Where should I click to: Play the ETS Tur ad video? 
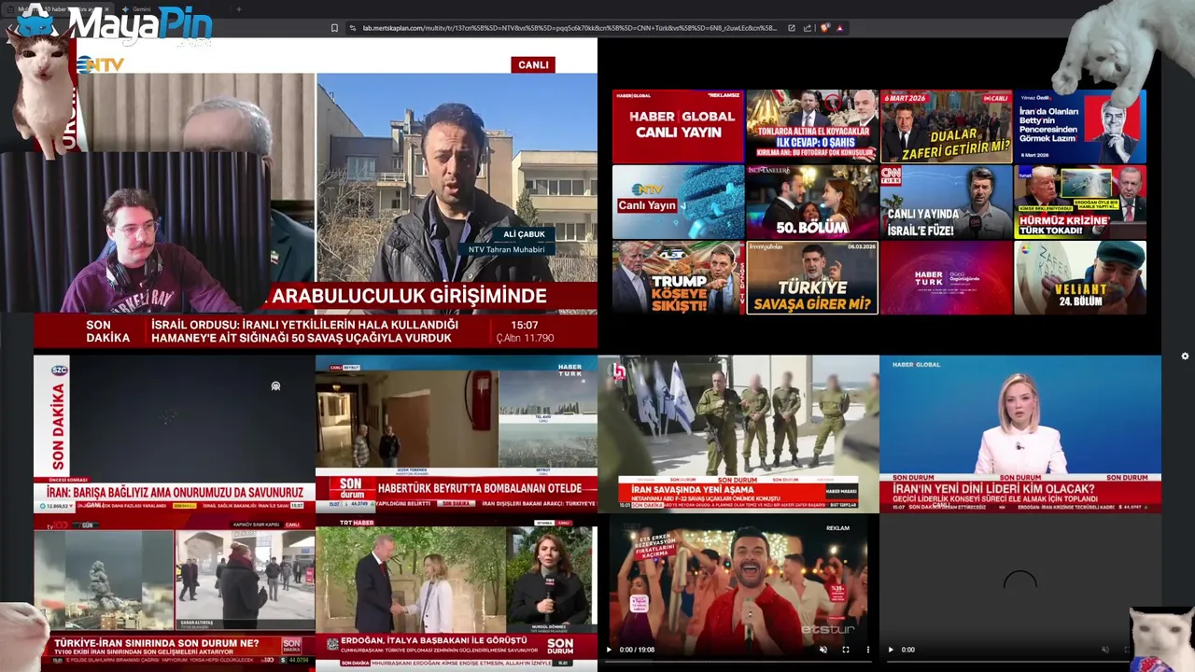[x=610, y=650]
